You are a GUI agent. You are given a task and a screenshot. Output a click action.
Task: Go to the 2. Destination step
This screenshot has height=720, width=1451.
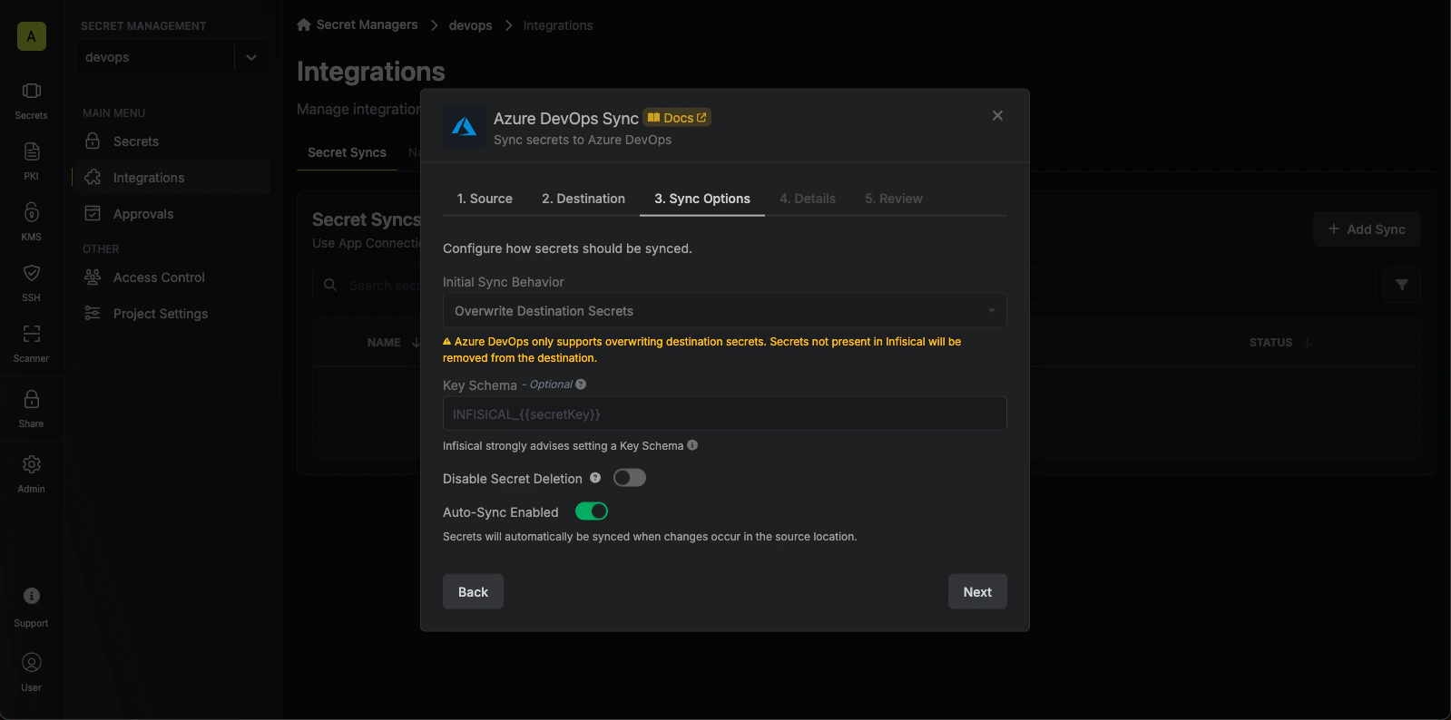(x=583, y=199)
